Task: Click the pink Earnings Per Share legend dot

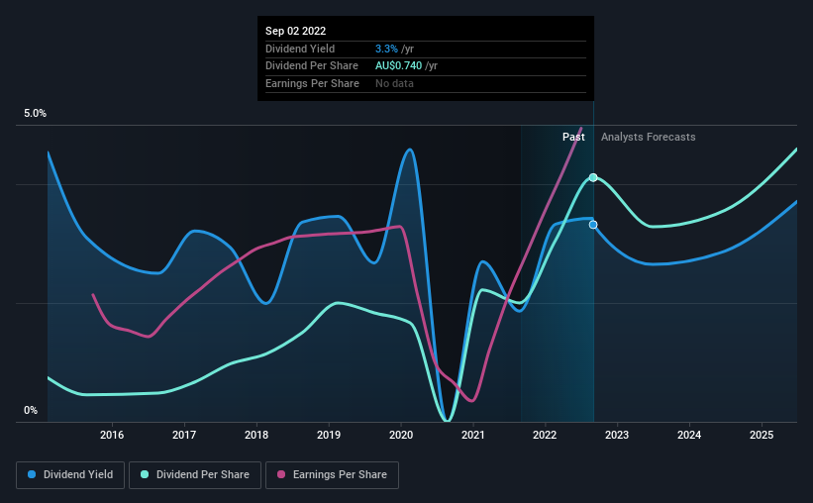Action: (281, 474)
